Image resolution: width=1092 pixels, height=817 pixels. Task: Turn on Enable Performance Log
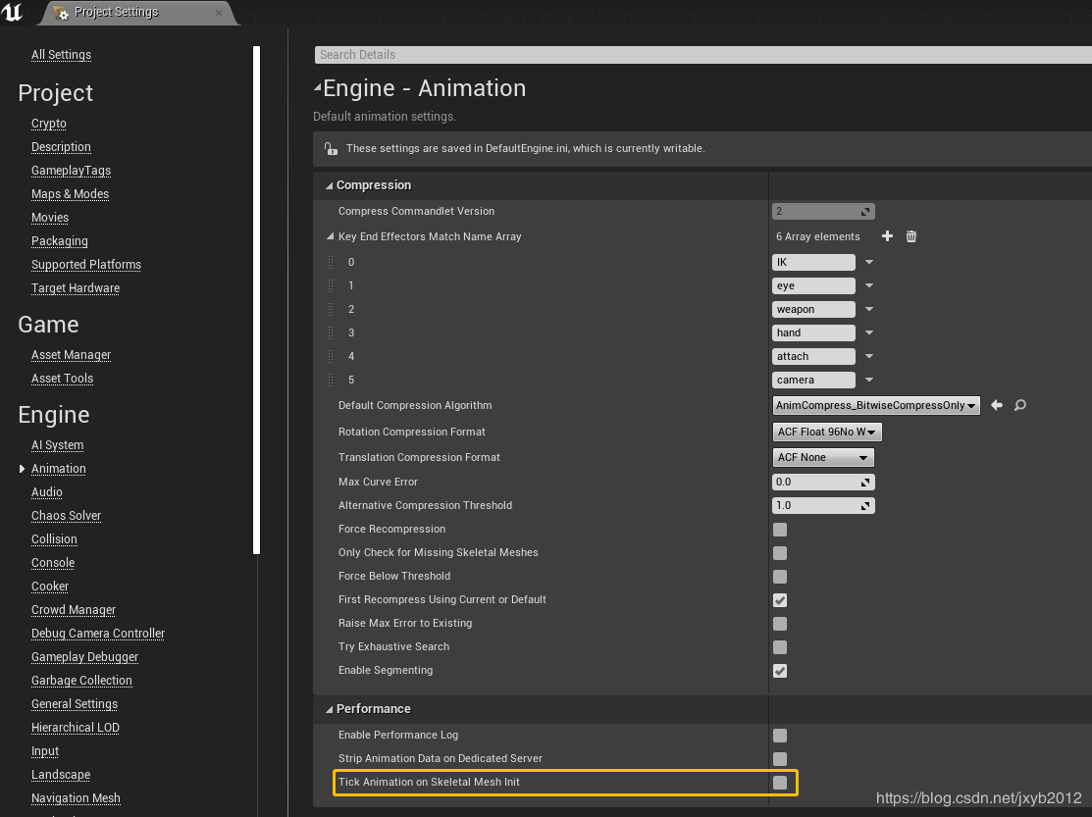(x=780, y=736)
